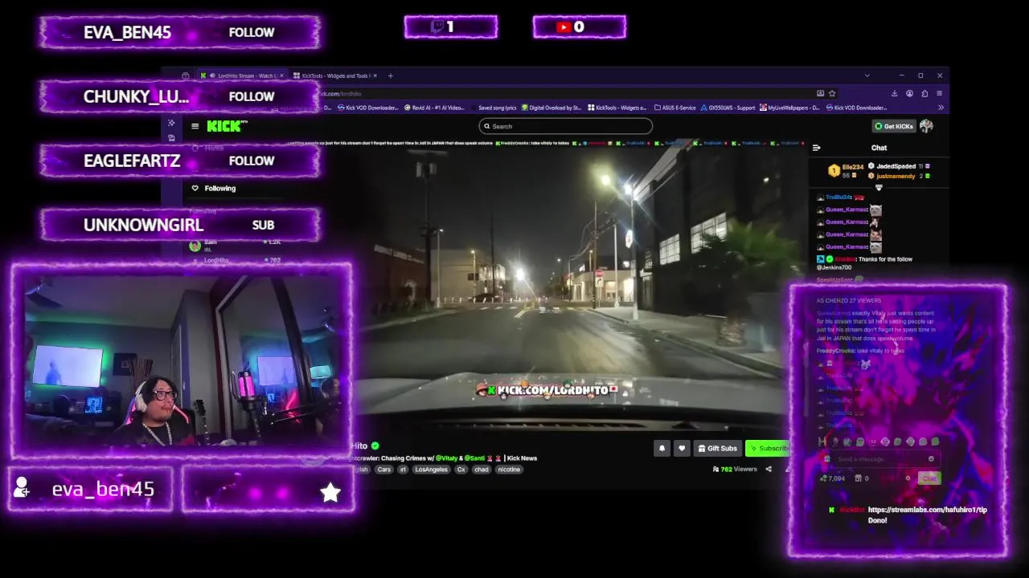This screenshot has height=578, width=1029.
Task: Click the address bar URL kick.com/lordhito
Action: point(341,94)
